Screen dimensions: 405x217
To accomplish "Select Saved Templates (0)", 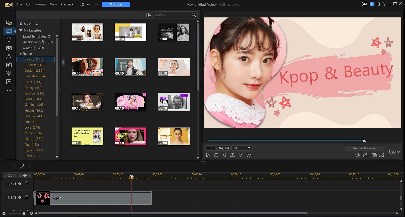I will click(x=37, y=36).
